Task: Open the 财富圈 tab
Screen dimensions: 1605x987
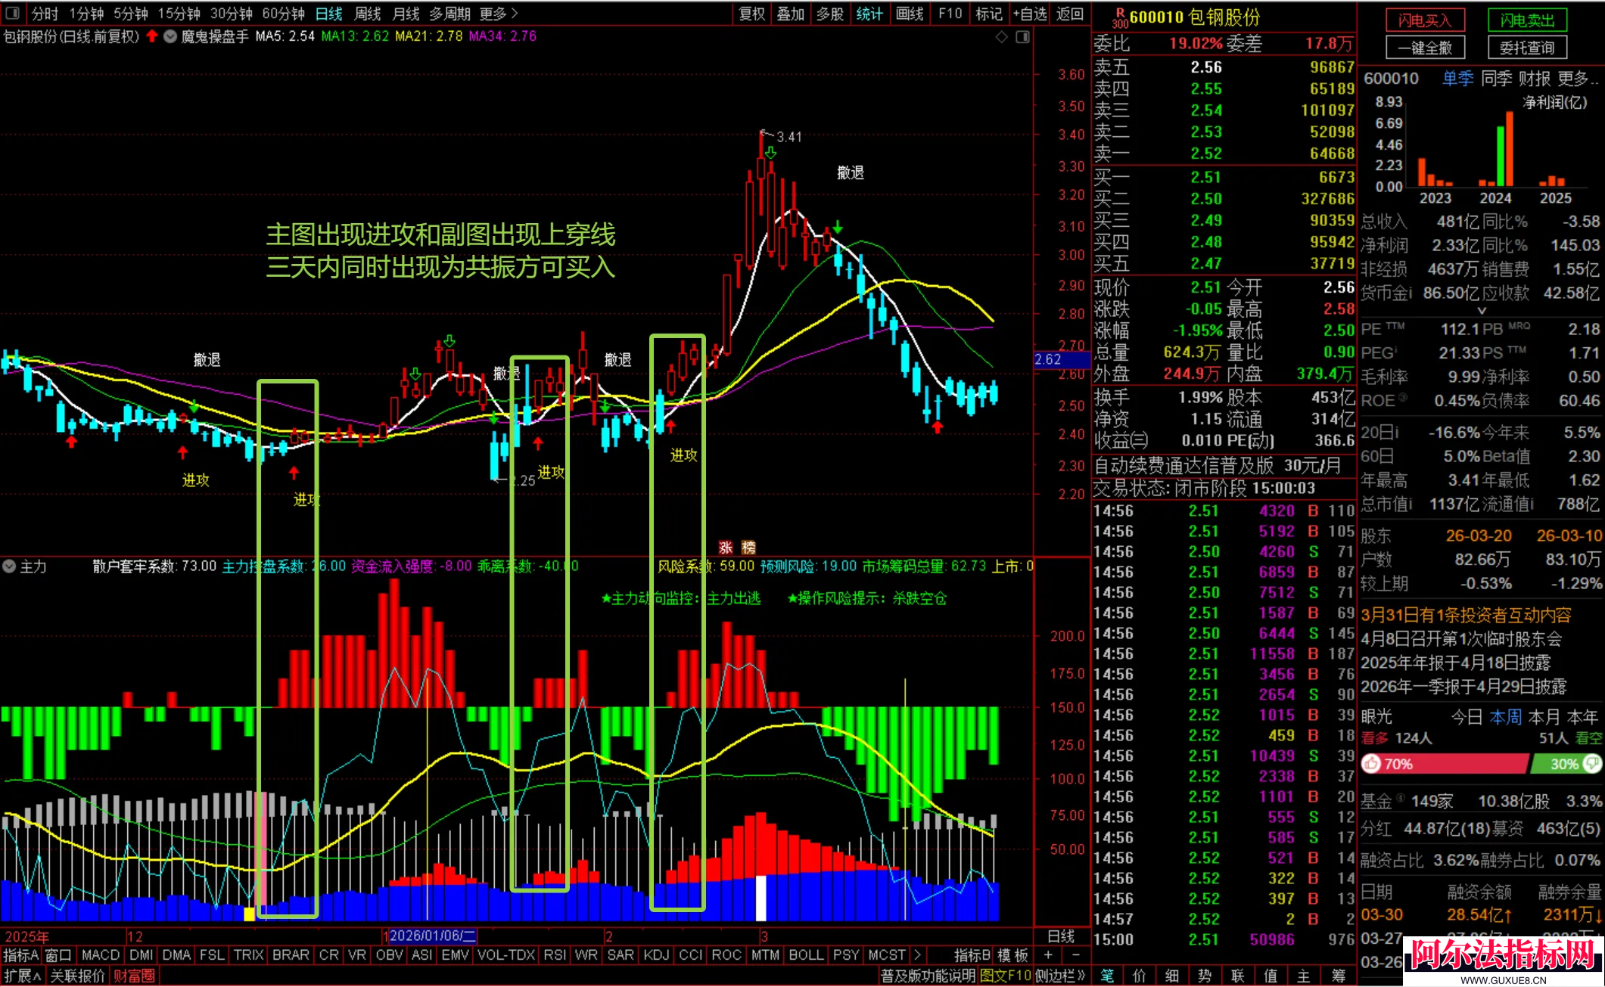Action: point(134,976)
